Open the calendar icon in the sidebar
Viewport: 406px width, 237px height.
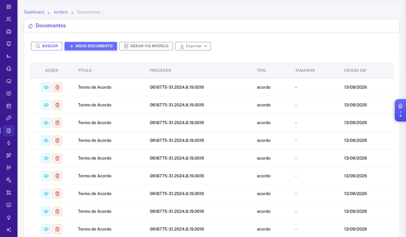tap(9, 106)
